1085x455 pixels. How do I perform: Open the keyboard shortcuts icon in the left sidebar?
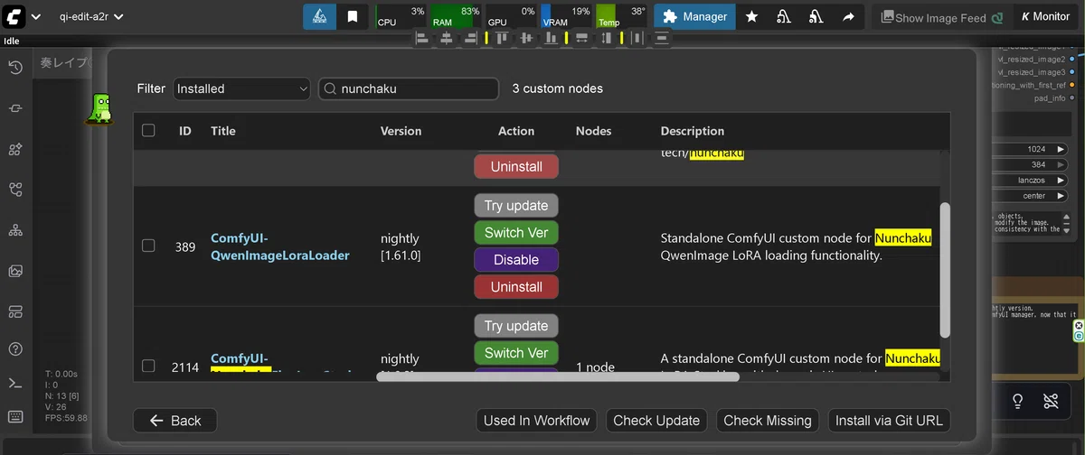click(x=15, y=416)
